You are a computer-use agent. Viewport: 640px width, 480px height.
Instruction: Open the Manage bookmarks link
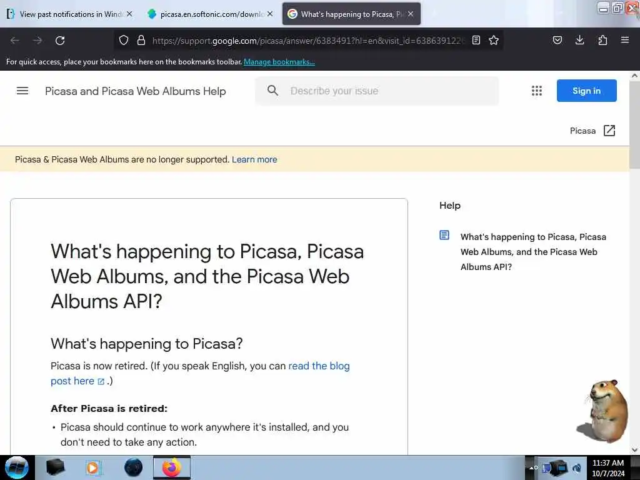279,62
